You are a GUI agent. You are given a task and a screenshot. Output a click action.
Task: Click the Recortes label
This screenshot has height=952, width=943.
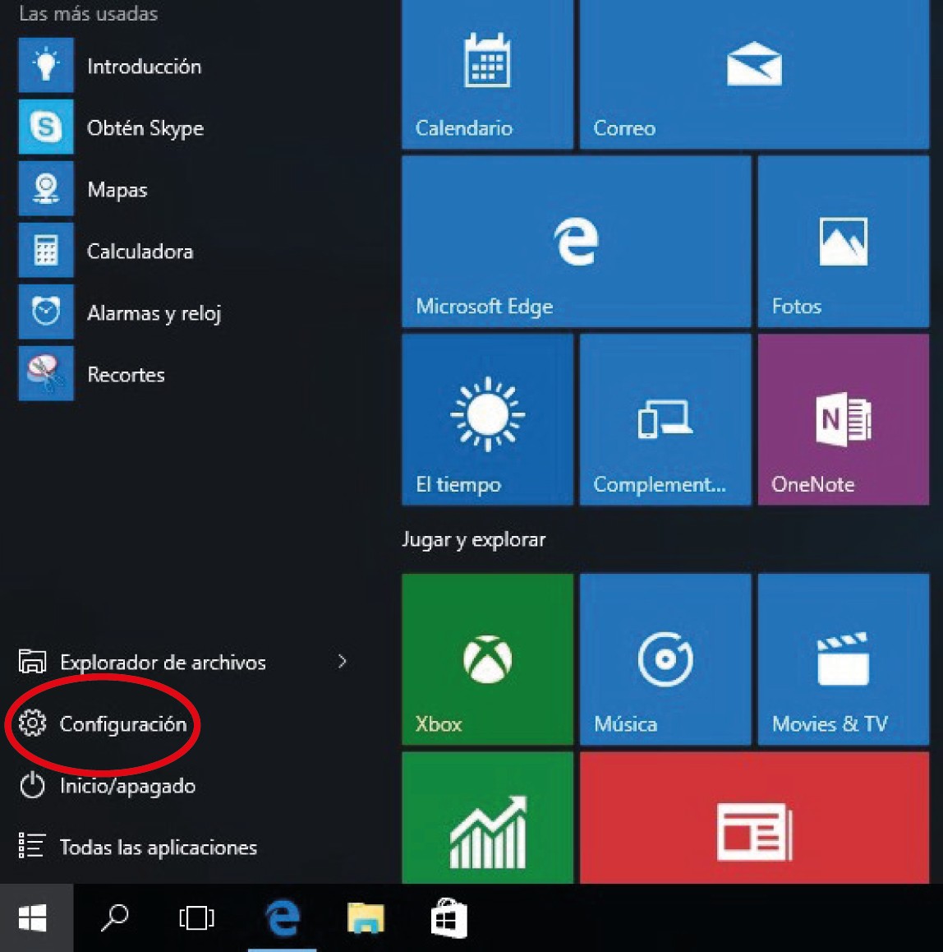[x=126, y=375]
